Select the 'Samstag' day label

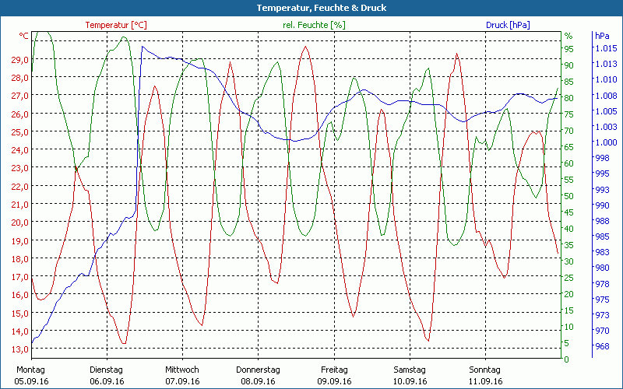click(x=410, y=370)
